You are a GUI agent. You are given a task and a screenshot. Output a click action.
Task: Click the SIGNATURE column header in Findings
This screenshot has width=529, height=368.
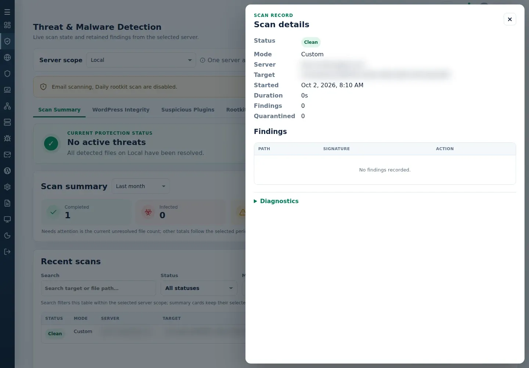pos(337,149)
